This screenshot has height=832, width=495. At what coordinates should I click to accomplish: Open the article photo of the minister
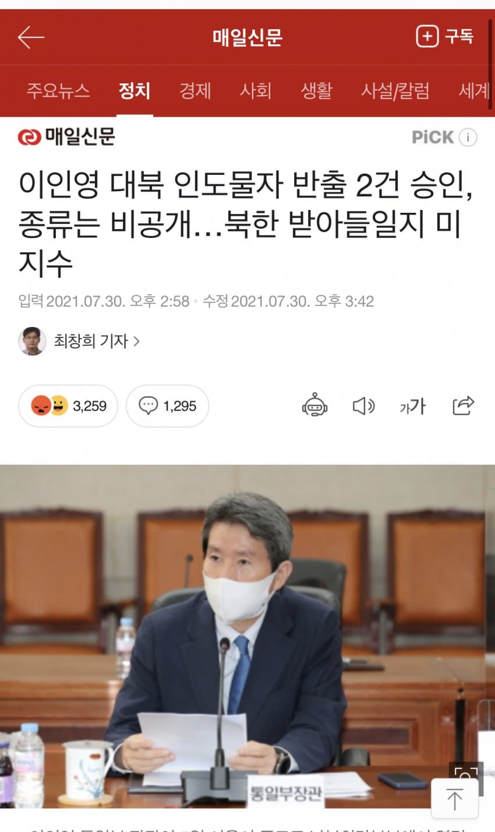[x=248, y=636]
